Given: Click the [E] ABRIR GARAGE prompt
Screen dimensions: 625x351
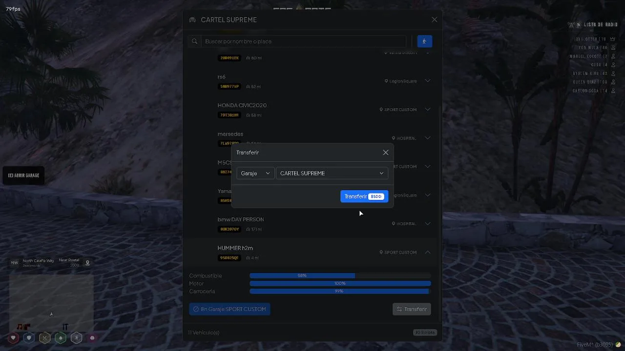Looking at the screenshot, I should pos(23,175).
